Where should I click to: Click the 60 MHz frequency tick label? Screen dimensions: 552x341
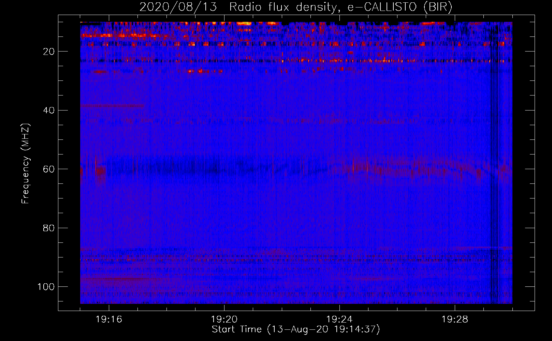[x=49, y=169]
